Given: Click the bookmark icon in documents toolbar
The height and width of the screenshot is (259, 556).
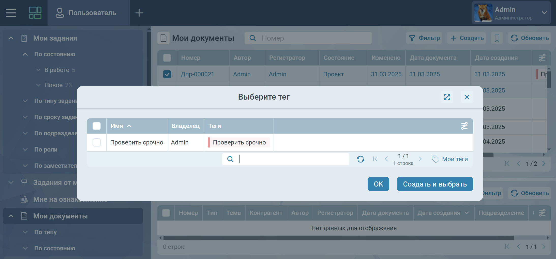Looking at the screenshot, I should click(x=497, y=38).
